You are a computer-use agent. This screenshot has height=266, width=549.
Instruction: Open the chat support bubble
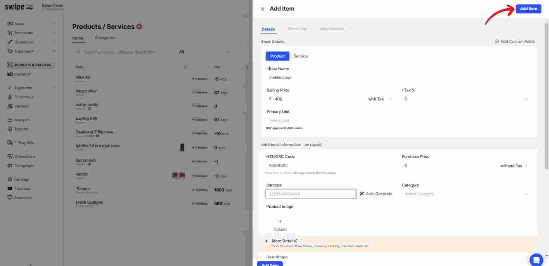click(x=536, y=260)
